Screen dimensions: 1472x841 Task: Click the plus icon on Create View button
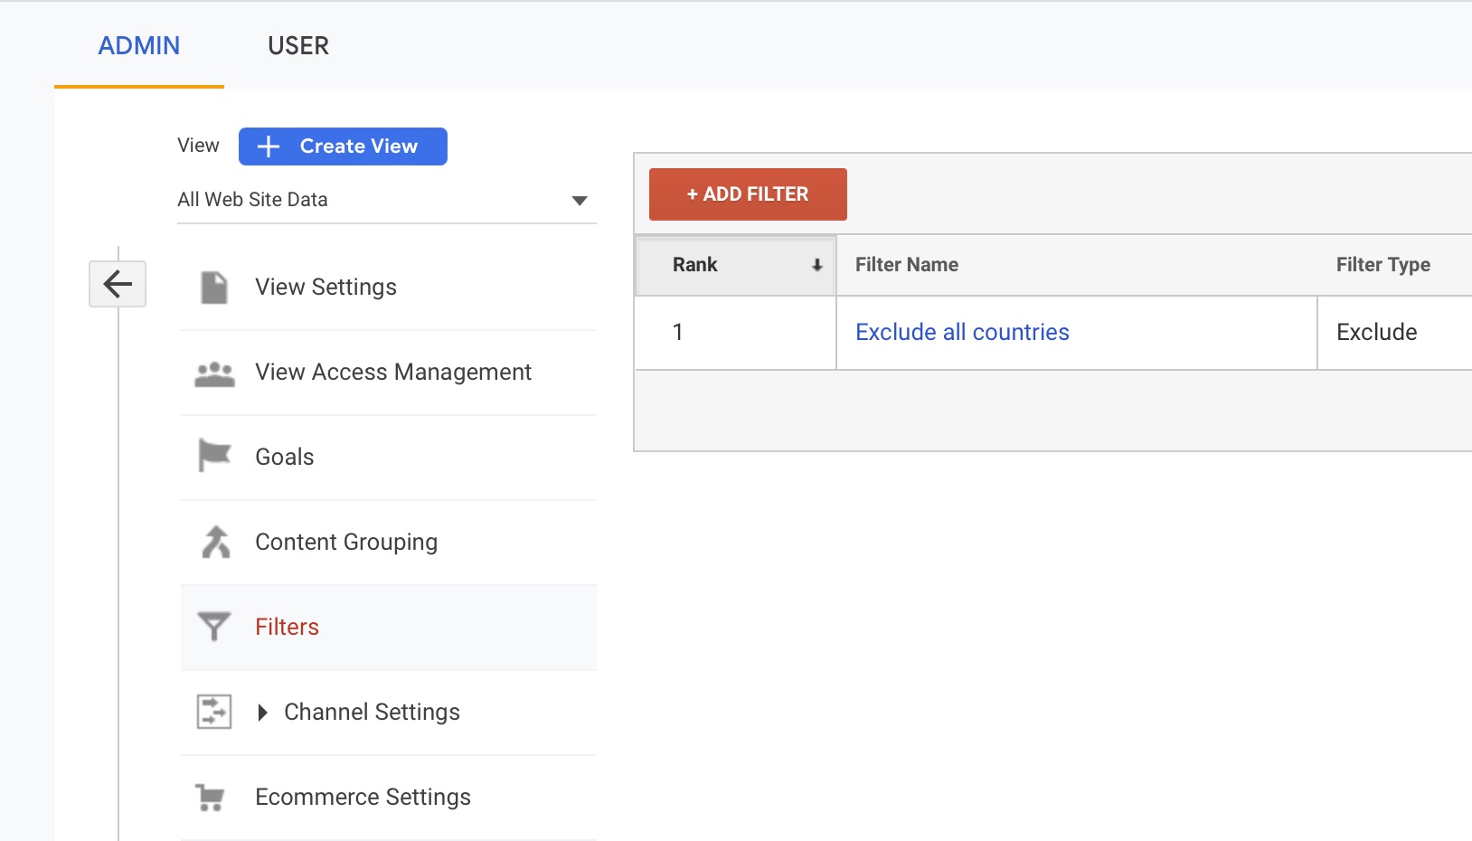point(268,146)
